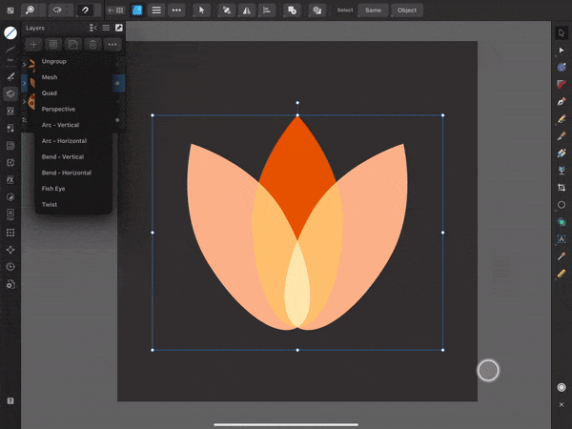
Task: Click the top rotation handle of selection
Action: pos(297,103)
